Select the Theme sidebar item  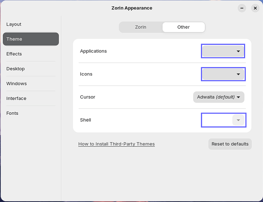(31, 39)
